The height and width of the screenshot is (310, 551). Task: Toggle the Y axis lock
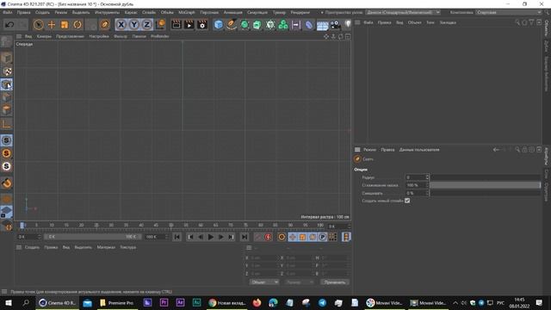[x=134, y=25]
